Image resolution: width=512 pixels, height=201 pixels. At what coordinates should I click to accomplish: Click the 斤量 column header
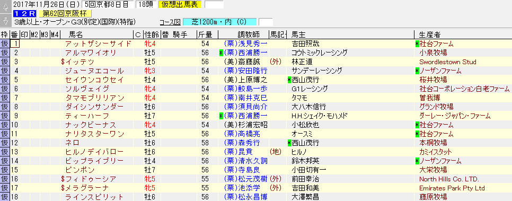pos(205,34)
